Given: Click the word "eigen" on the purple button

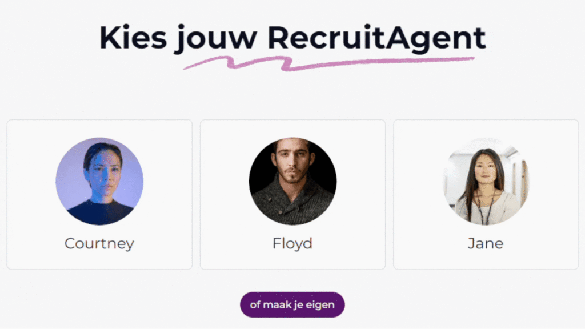Looking at the screenshot, I should pos(322,305).
